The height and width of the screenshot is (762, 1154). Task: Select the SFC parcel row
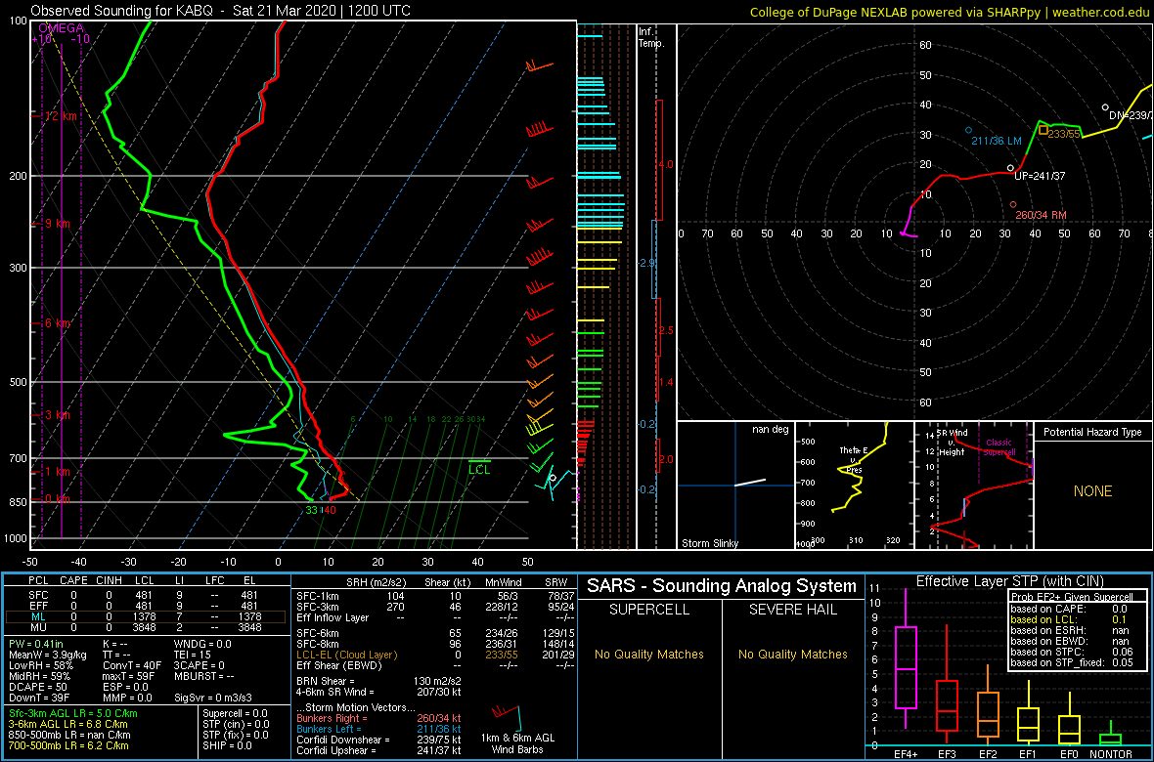pyautogui.click(x=146, y=594)
